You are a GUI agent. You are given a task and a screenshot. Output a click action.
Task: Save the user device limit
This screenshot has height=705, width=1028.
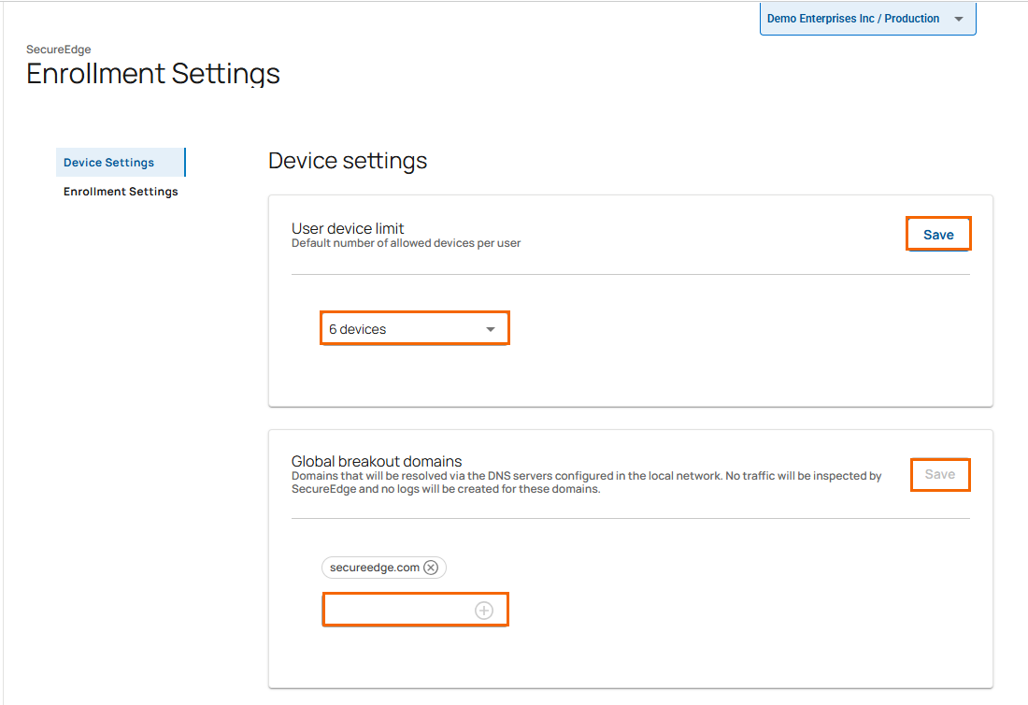pos(938,235)
